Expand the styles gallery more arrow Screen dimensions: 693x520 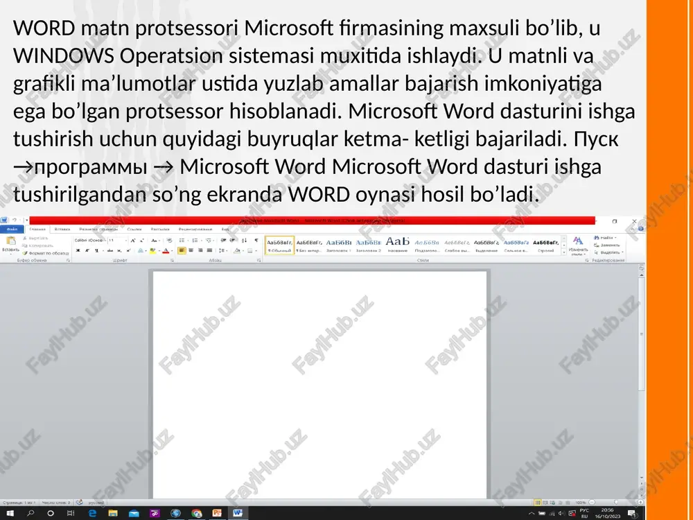[564, 252]
